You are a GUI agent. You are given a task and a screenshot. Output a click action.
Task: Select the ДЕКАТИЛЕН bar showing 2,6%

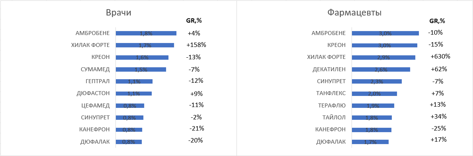tap(381, 69)
